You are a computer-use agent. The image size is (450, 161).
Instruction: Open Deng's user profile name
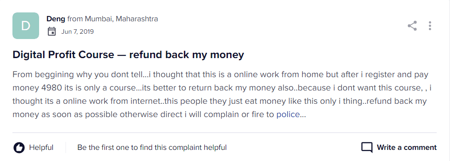click(x=56, y=19)
